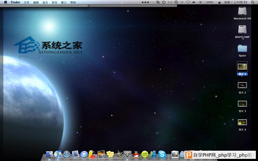Open MSN Messenger icon in dock
This screenshot has height=161, width=258.
tap(154, 154)
